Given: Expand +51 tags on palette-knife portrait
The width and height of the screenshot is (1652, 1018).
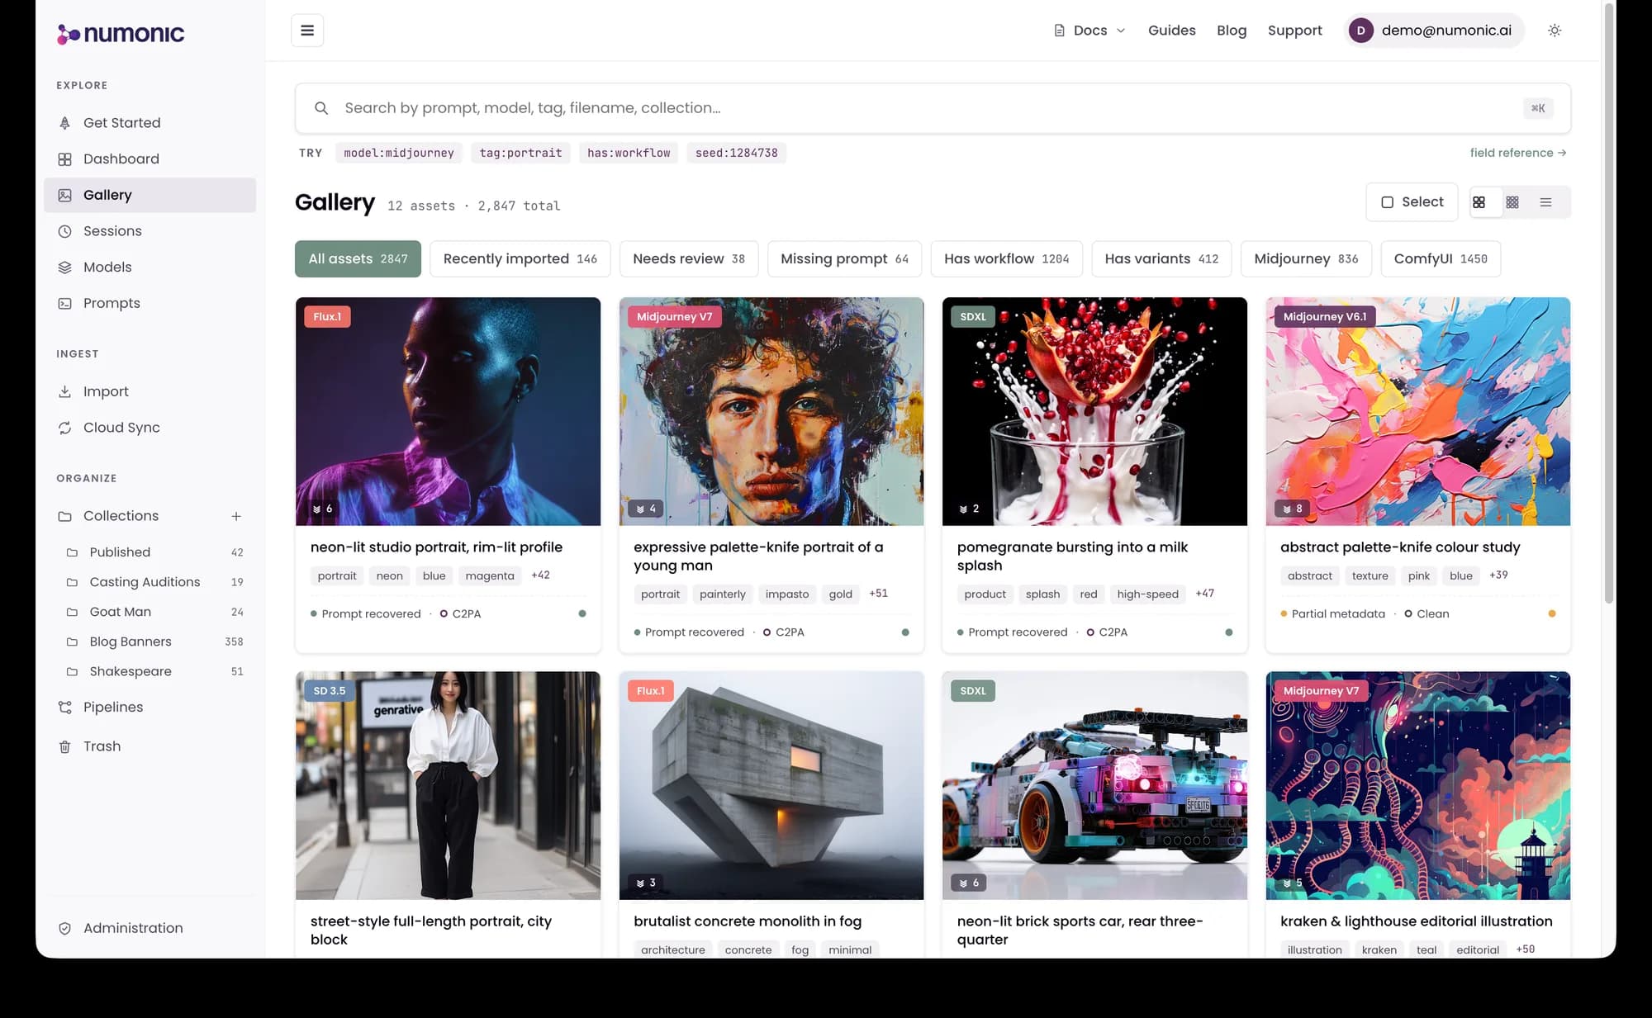Looking at the screenshot, I should [x=878, y=594].
